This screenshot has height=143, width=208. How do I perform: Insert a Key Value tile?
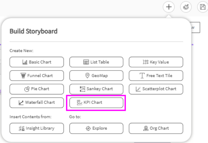(156, 62)
